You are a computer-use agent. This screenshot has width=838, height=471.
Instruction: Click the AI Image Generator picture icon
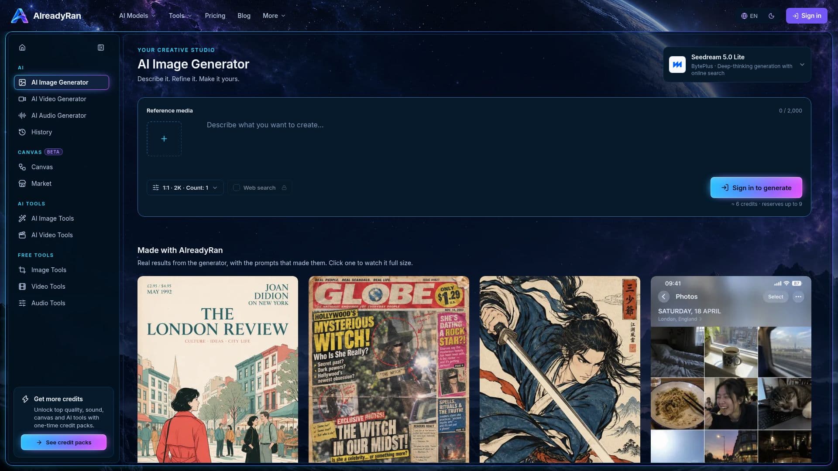coord(22,82)
